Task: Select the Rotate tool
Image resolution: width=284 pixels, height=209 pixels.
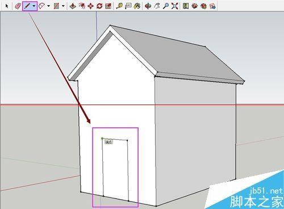Action: tap(99, 6)
